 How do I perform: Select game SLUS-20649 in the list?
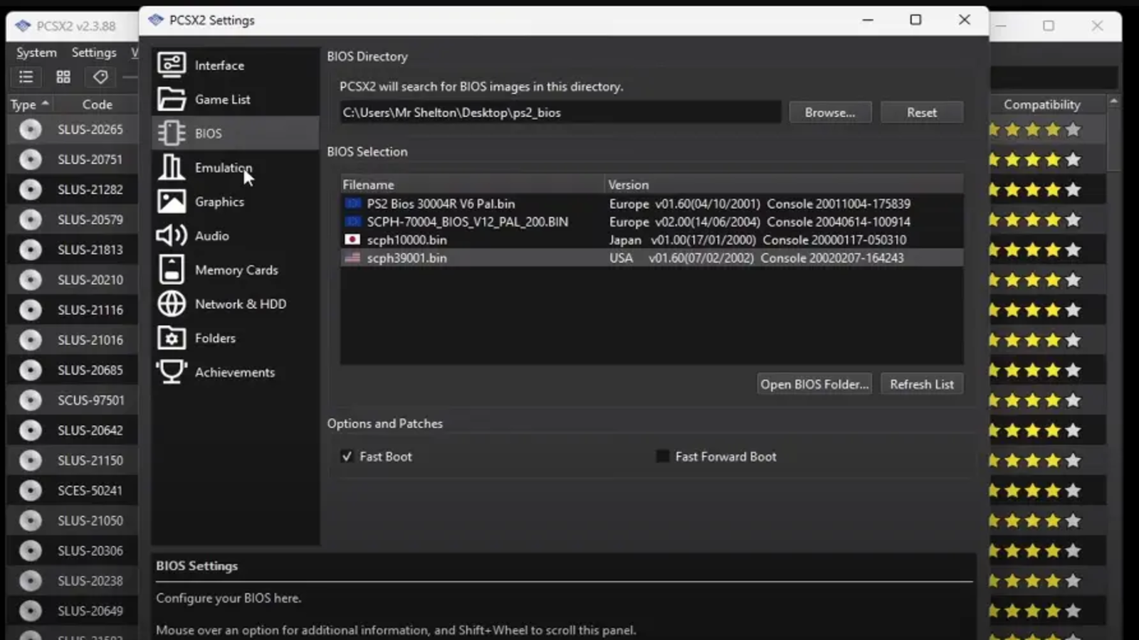coord(90,611)
